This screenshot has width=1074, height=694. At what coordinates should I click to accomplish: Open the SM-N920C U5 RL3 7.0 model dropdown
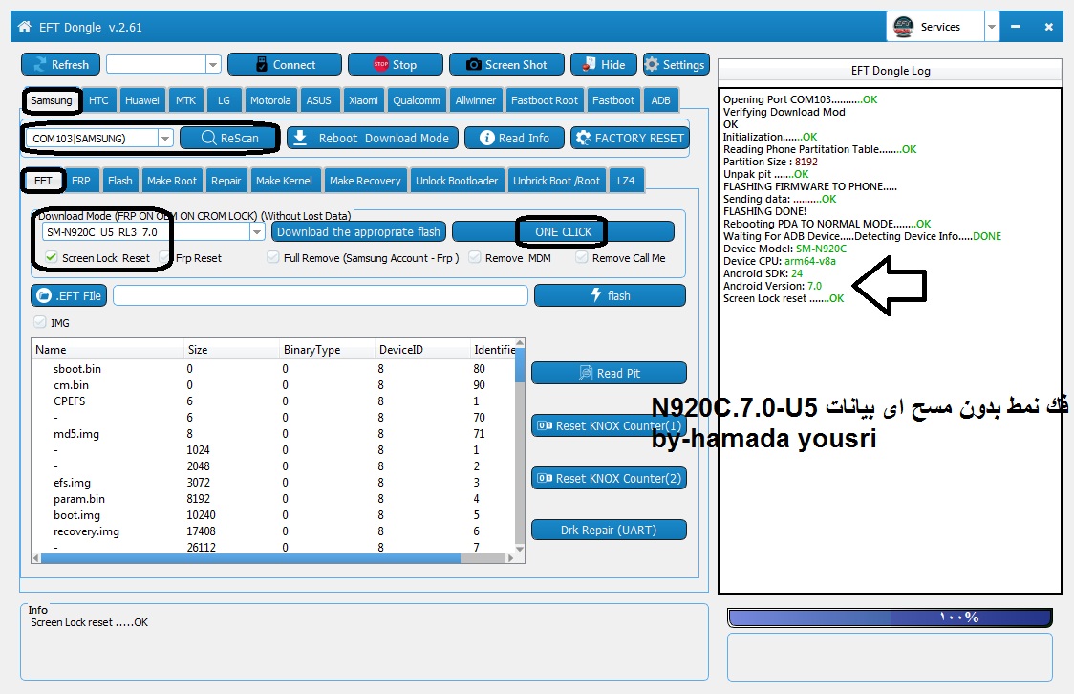click(257, 232)
